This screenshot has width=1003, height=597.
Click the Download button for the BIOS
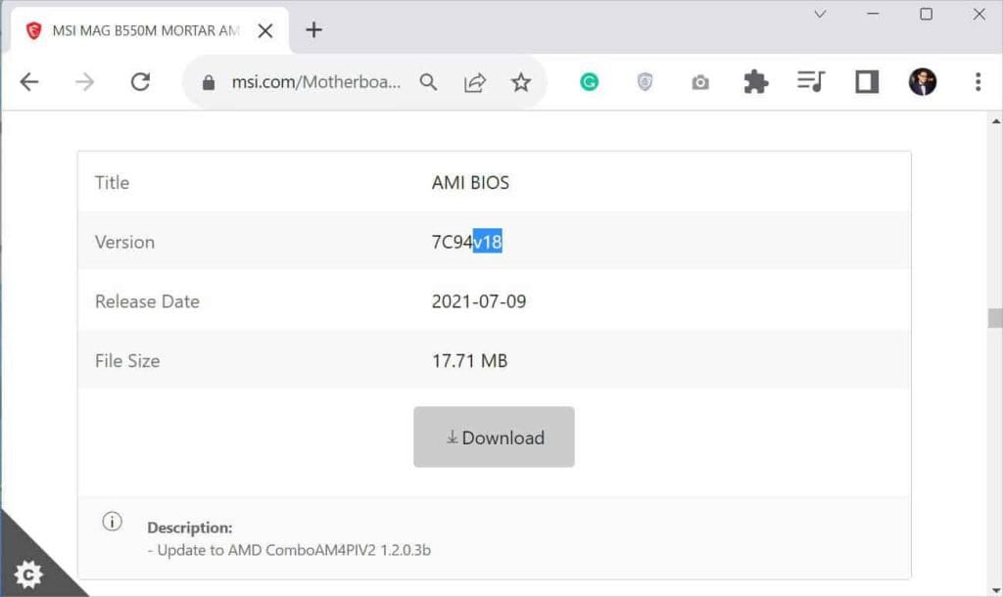pyautogui.click(x=494, y=437)
